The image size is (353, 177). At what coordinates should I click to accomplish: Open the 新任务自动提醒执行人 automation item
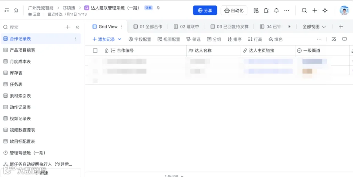(40, 164)
